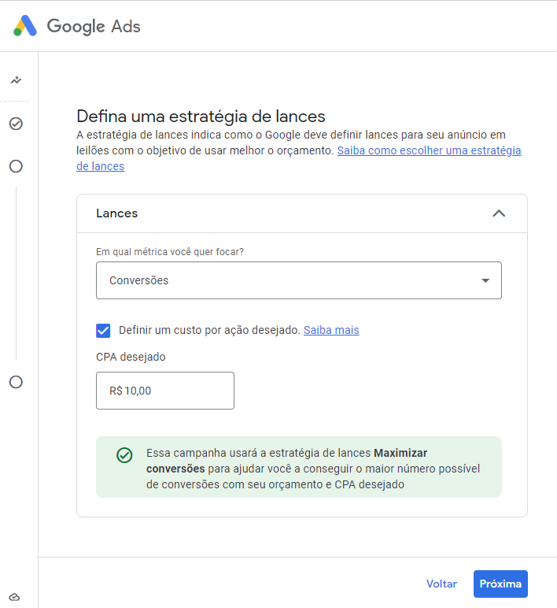557x608 pixels.
Task: Click the Próxima button
Action: (x=500, y=584)
